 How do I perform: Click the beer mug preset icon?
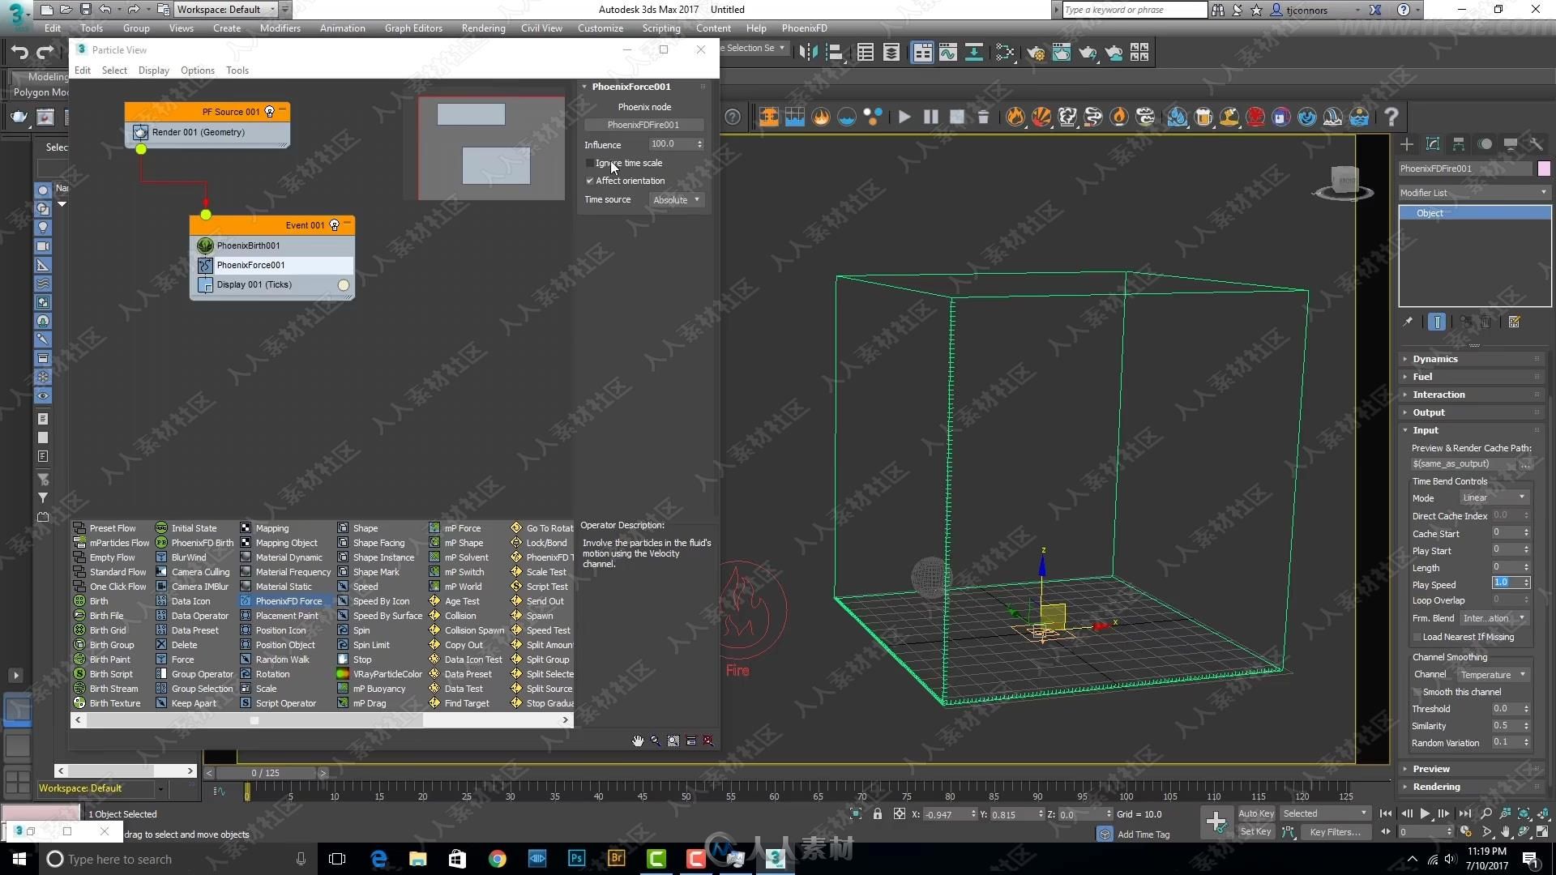1203,117
